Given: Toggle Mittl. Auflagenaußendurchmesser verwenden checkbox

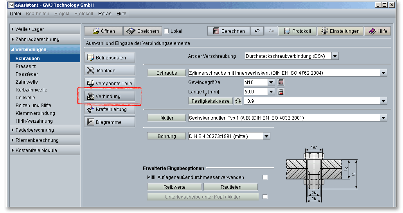Looking at the screenshot, I should (x=265, y=177).
